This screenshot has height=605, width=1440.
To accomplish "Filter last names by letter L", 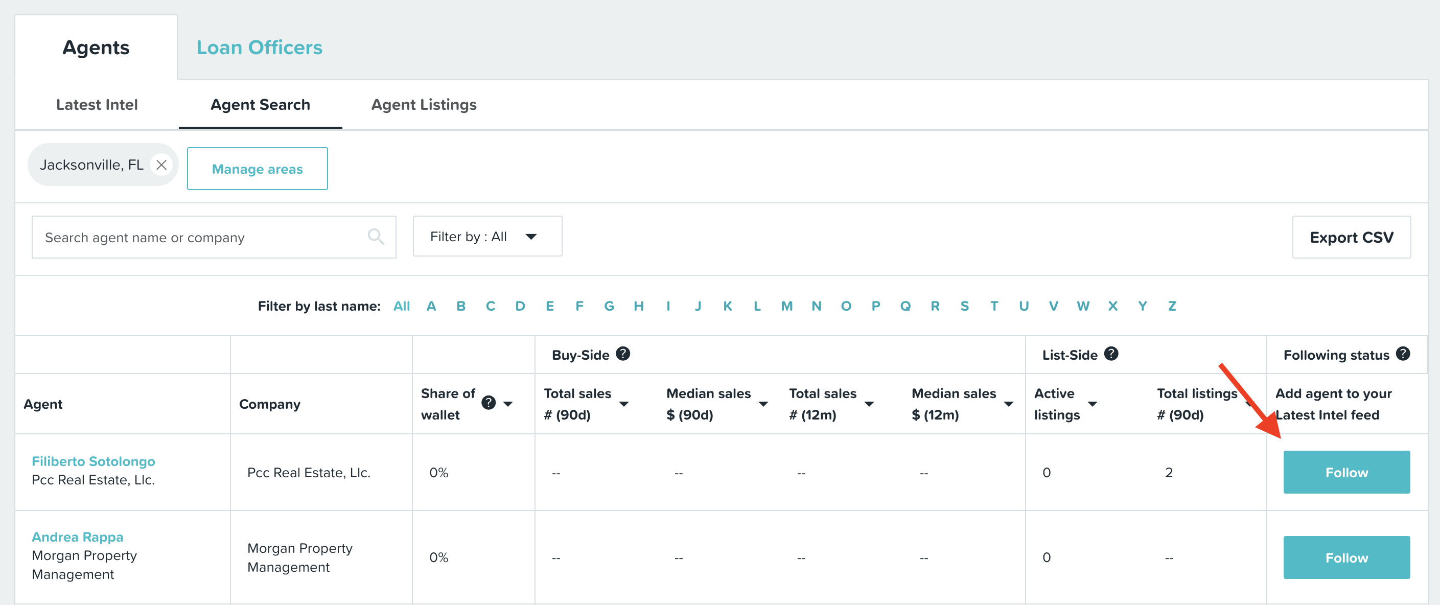I will (x=757, y=306).
